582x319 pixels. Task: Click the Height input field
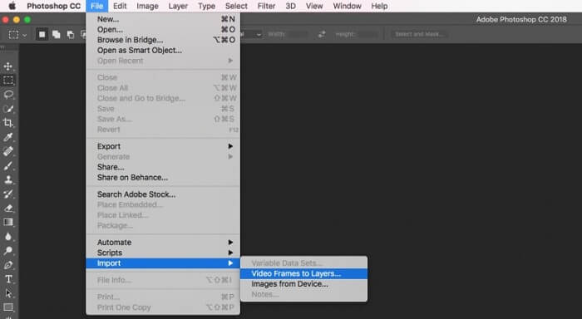point(367,34)
